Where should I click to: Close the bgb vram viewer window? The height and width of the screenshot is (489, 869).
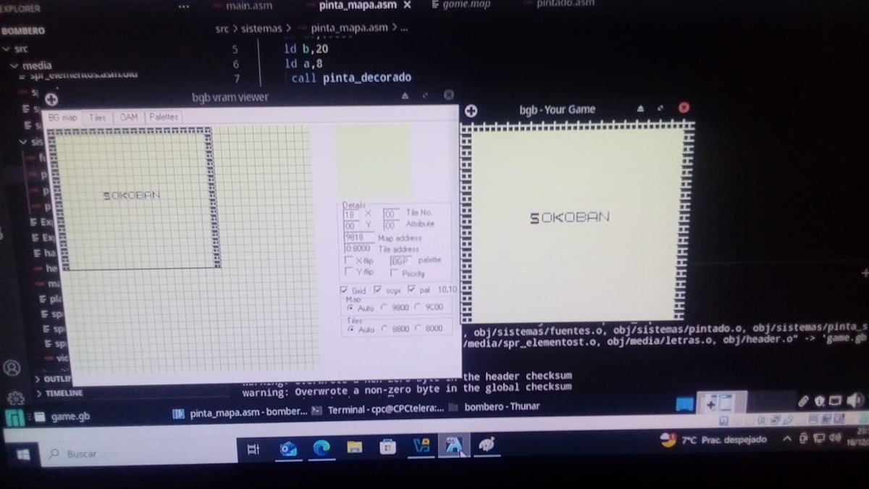(x=449, y=95)
